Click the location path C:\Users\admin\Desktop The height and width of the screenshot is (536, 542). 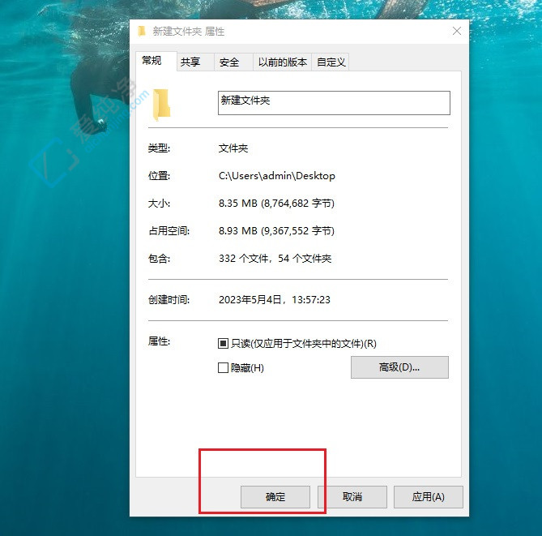tap(277, 176)
